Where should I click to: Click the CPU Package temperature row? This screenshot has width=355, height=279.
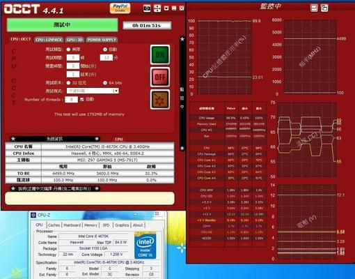[x=228, y=154]
